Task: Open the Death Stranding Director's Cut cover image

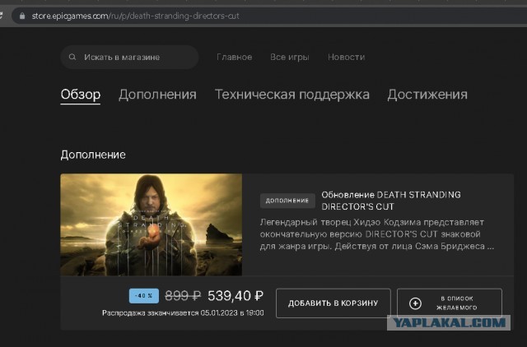Action: coord(152,224)
